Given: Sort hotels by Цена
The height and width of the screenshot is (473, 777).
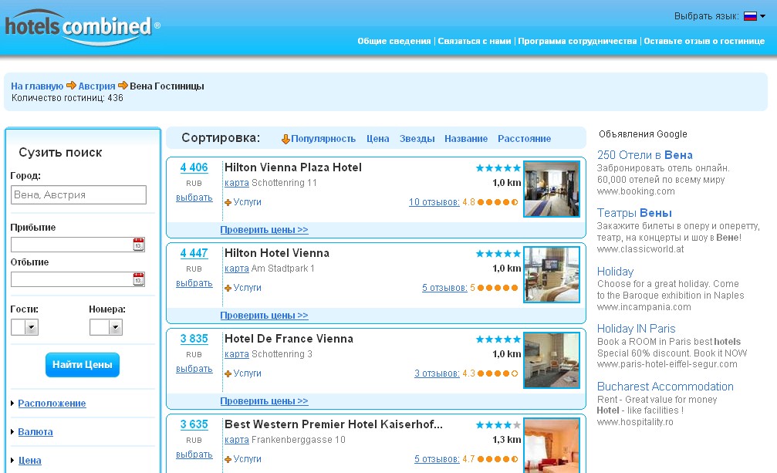Looking at the screenshot, I should [377, 139].
